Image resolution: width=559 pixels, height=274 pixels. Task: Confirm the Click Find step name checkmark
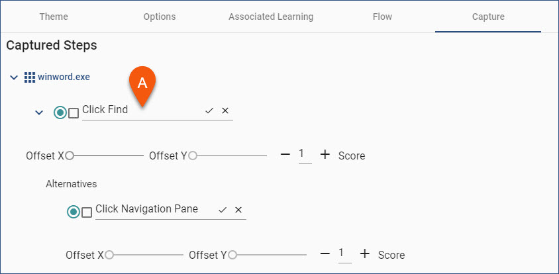pyautogui.click(x=209, y=111)
